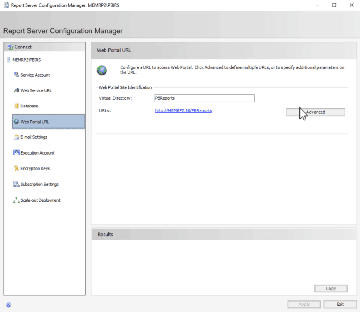
Task: Click the Subscription Settings icon
Action: point(16,184)
